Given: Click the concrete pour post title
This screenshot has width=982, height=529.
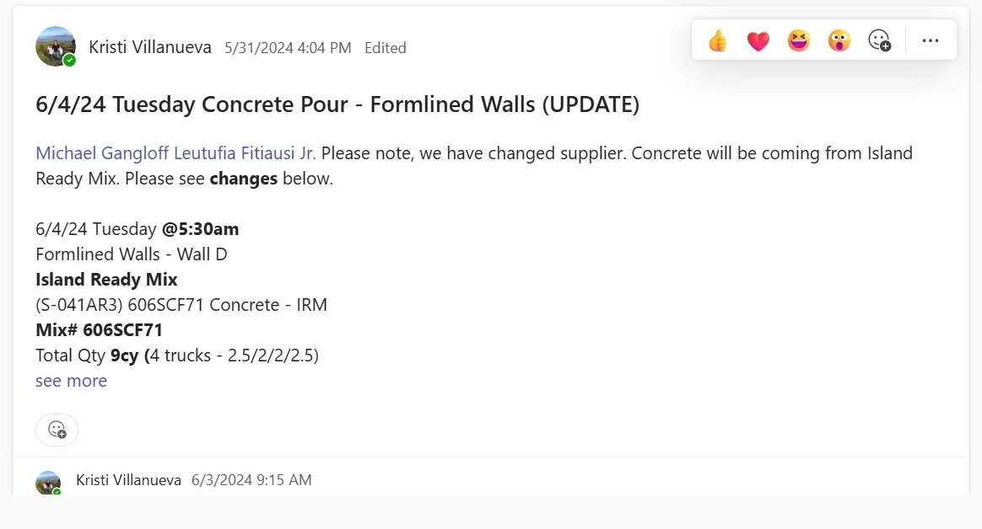Looking at the screenshot, I should [x=337, y=104].
